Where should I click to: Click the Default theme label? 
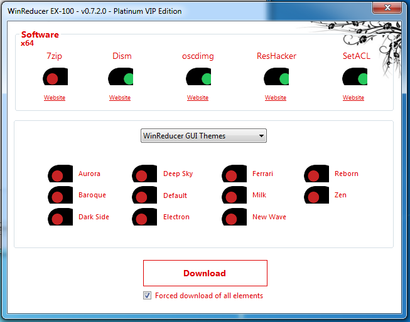pyautogui.click(x=175, y=195)
